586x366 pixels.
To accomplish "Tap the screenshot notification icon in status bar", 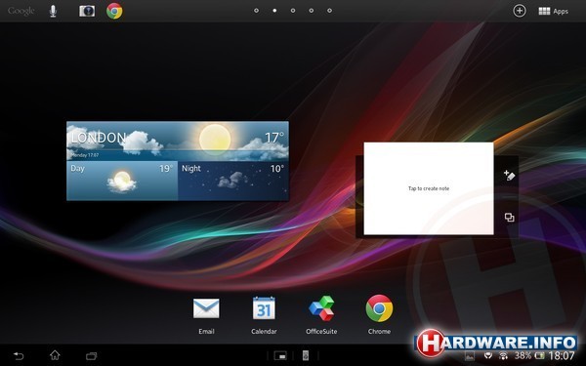I will pyautogui.click(x=470, y=356).
